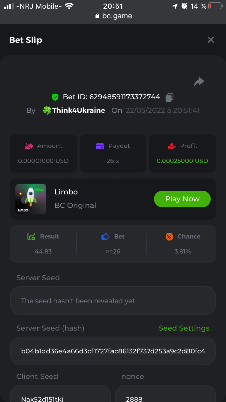The height and width of the screenshot is (402, 226).
Task: Click the Server Seed field
Action: tap(113, 301)
